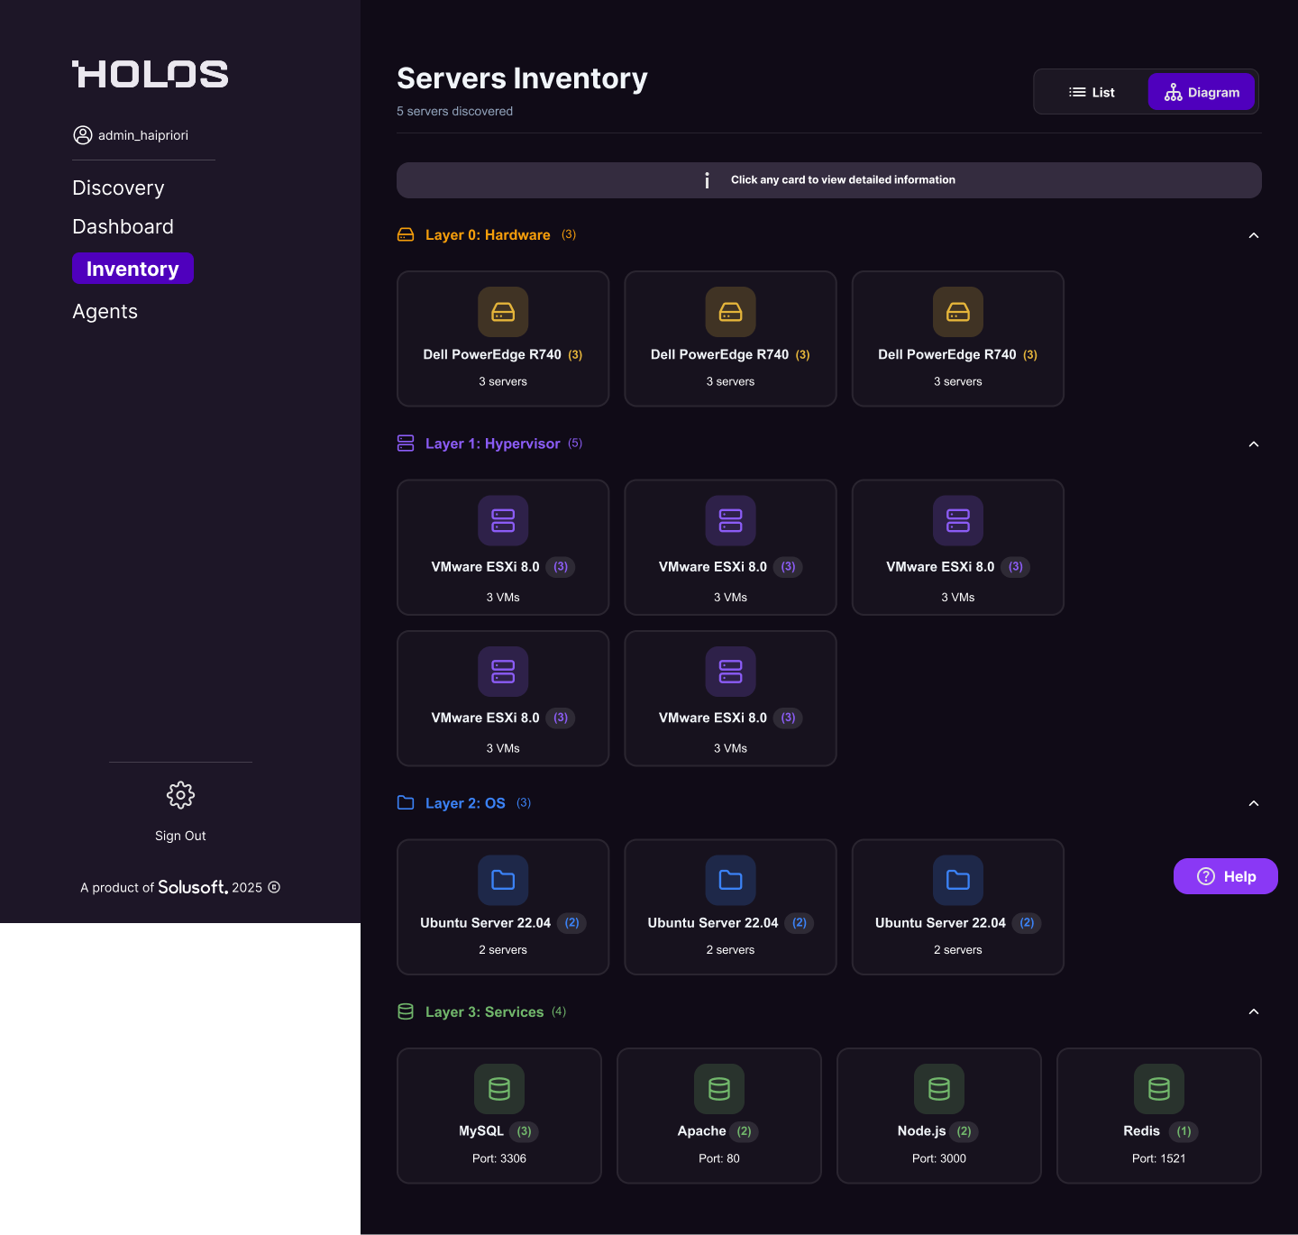The height and width of the screenshot is (1235, 1298).
Task: Open settings via the gear icon
Action: tap(180, 795)
